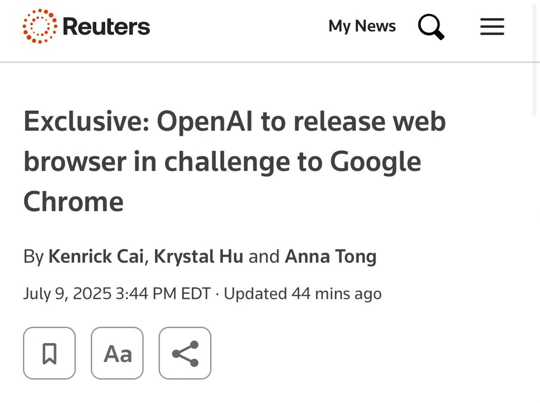540x403 pixels.
Task: Share this article
Action: [185, 353]
